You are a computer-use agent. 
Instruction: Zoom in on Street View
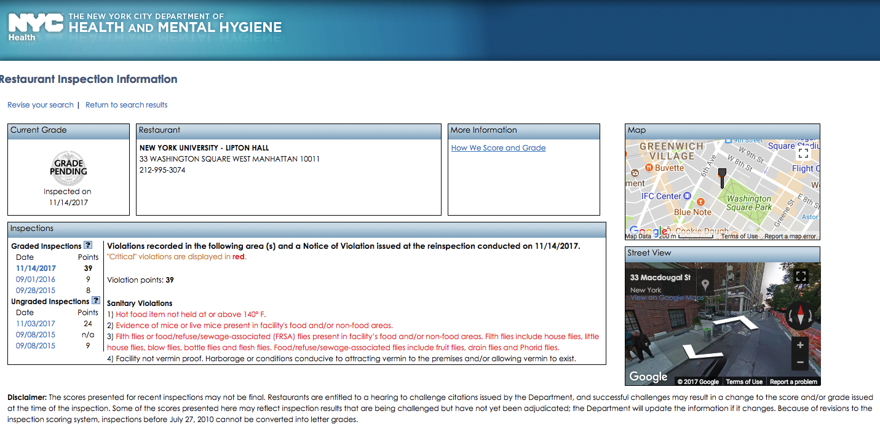click(800, 345)
